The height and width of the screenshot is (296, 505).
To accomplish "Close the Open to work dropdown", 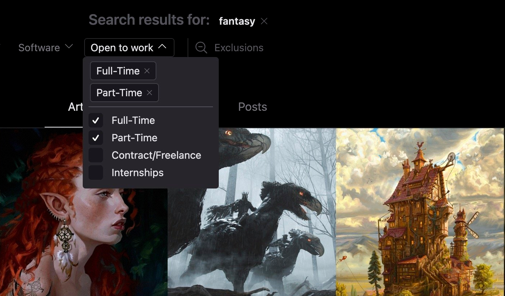I will click(x=129, y=48).
